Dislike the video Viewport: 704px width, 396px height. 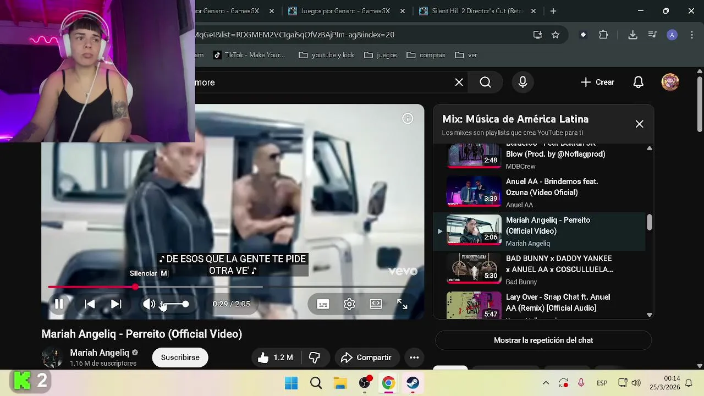[315, 358]
